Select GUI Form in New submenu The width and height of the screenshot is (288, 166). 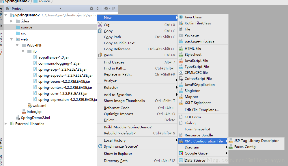[203, 117]
